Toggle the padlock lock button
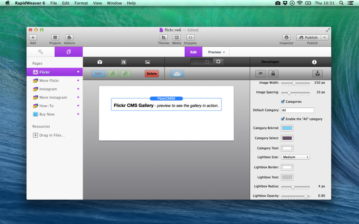The width and height of the screenshot is (359, 224). click(273, 73)
